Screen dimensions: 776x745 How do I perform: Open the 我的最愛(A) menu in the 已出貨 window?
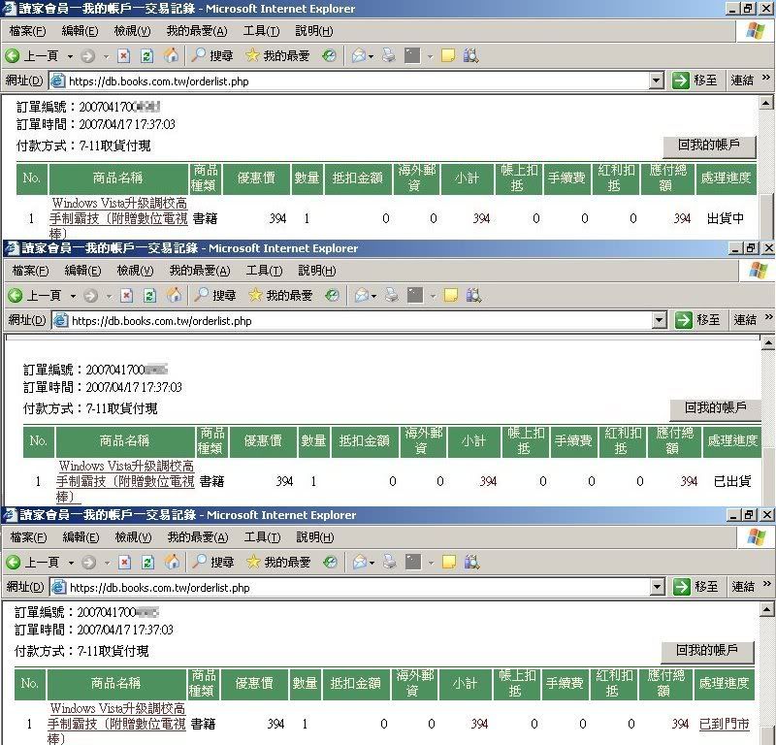pos(200,271)
